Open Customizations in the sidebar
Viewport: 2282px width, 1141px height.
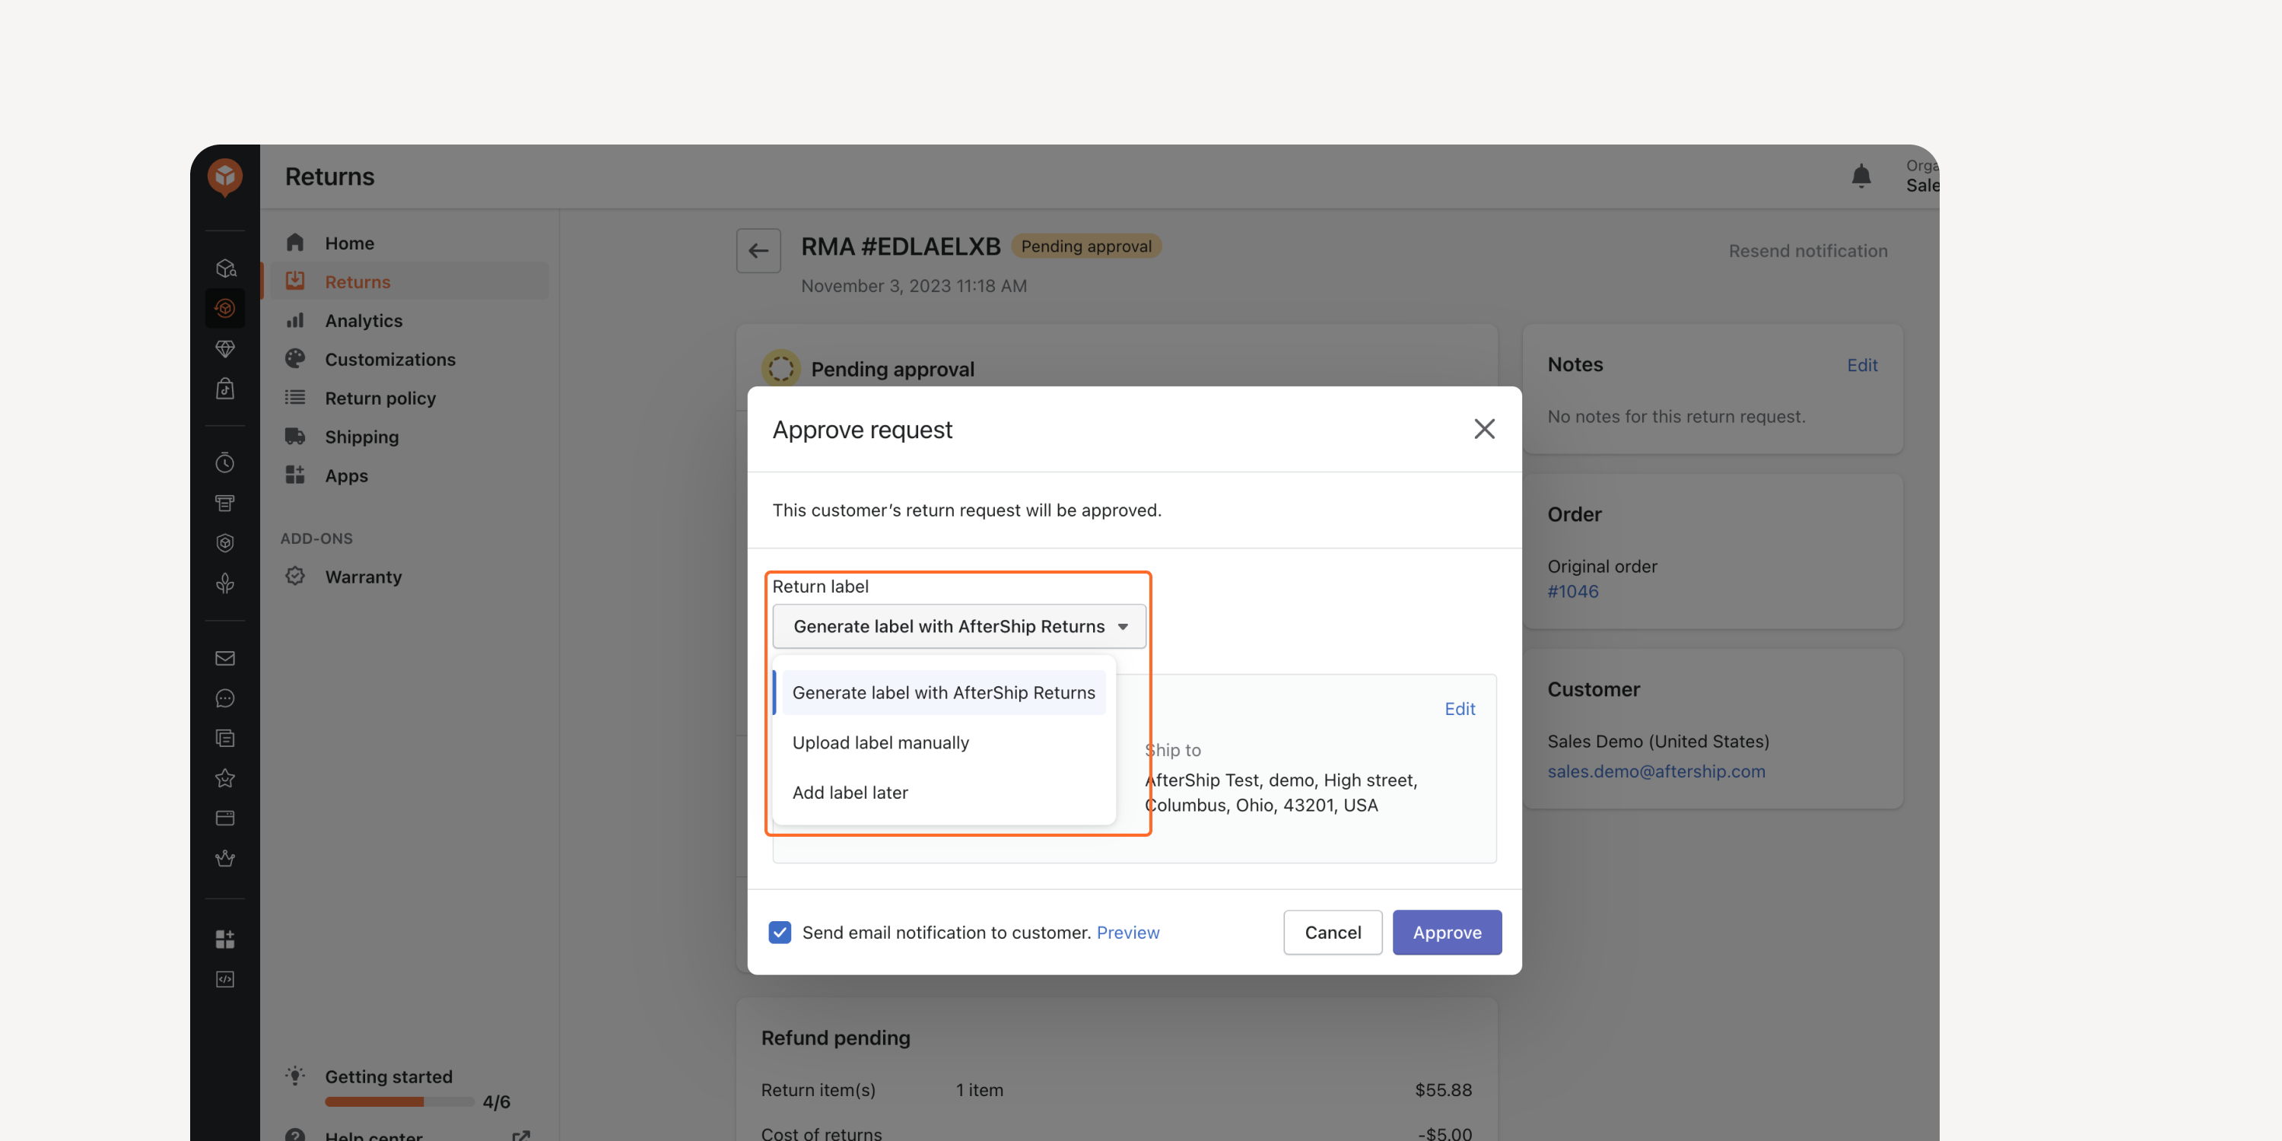point(389,360)
